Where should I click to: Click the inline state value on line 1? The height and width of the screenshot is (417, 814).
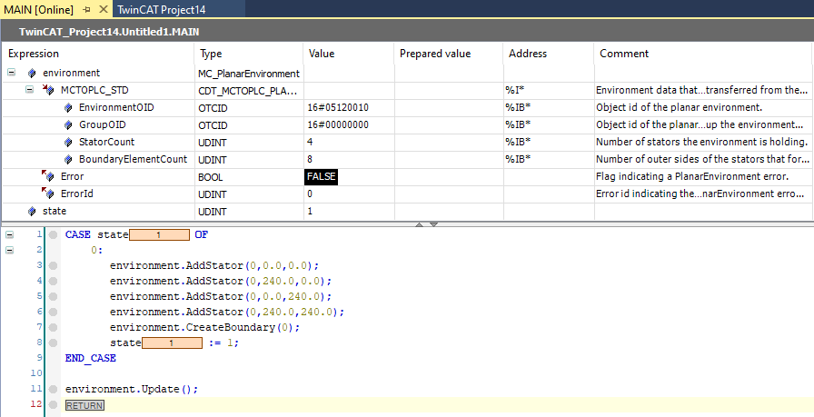159,234
